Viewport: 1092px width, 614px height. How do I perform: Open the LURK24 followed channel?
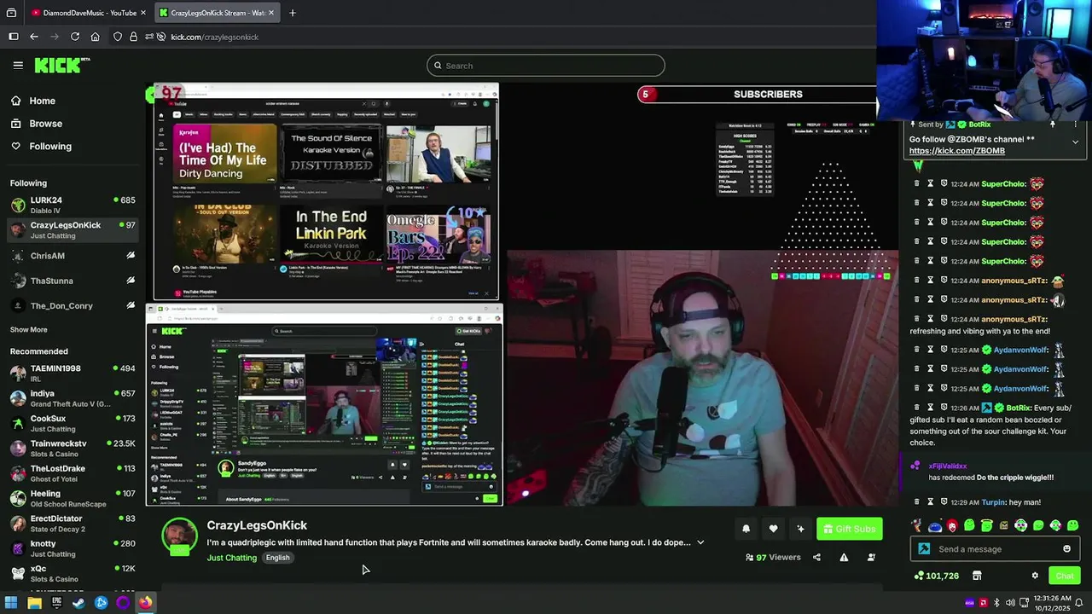coord(73,205)
